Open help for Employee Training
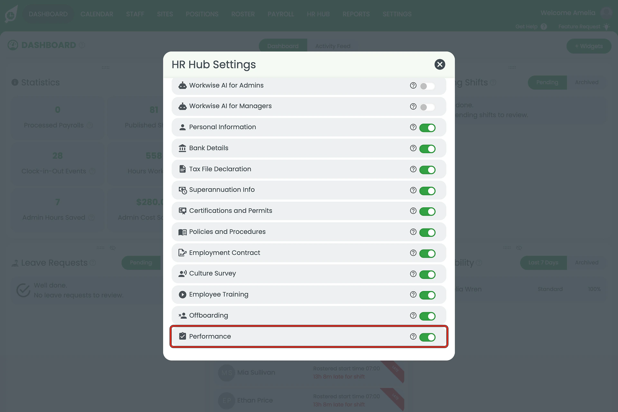Viewport: 618px width, 412px height. pos(413,295)
